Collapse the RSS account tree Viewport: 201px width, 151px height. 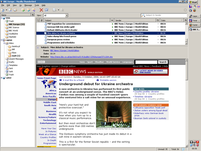tap(2, 18)
